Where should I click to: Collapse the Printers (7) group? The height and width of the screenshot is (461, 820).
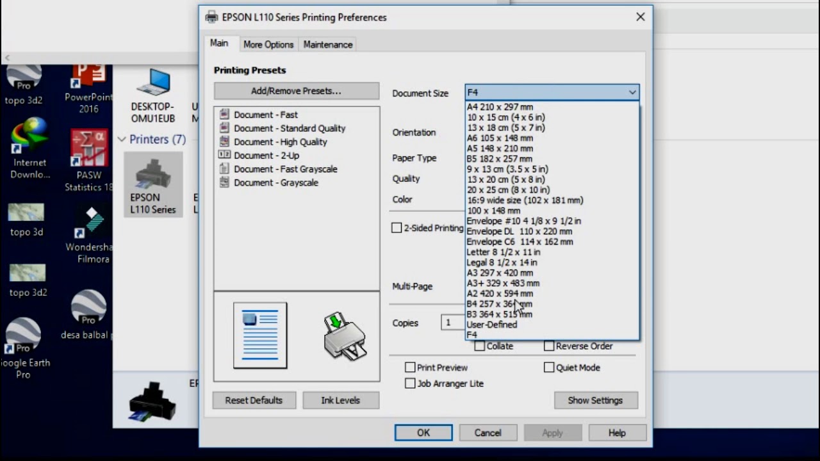pyautogui.click(x=122, y=139)
